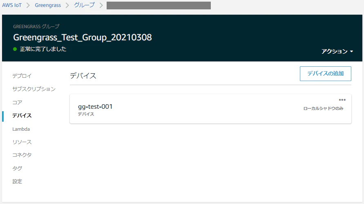Viewport: 364px width, 204px height.
Task: Go to AWS IoT breadcrumb link
Action: (12, 5)
